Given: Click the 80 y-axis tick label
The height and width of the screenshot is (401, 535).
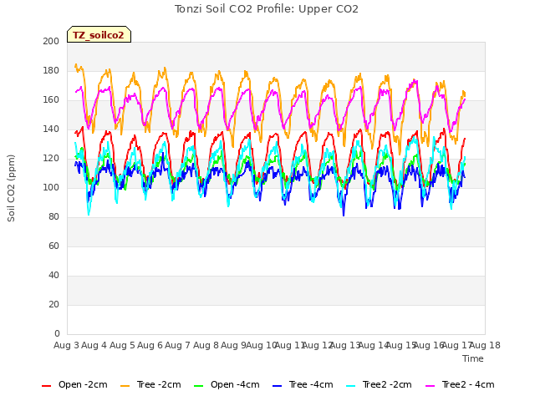Looking at the screenshot, I should point(53,217).
